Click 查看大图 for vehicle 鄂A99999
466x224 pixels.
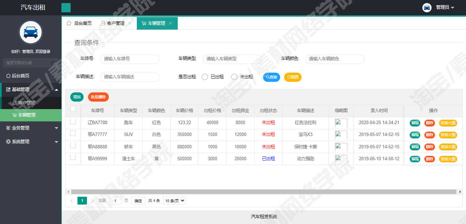coord(448,159)
